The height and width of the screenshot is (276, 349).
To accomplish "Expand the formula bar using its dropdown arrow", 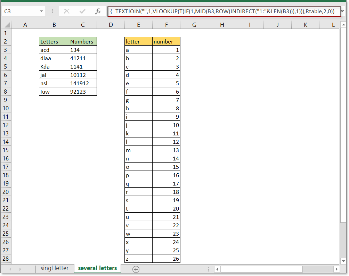I will pyautogui.click(x=342, y=11).
